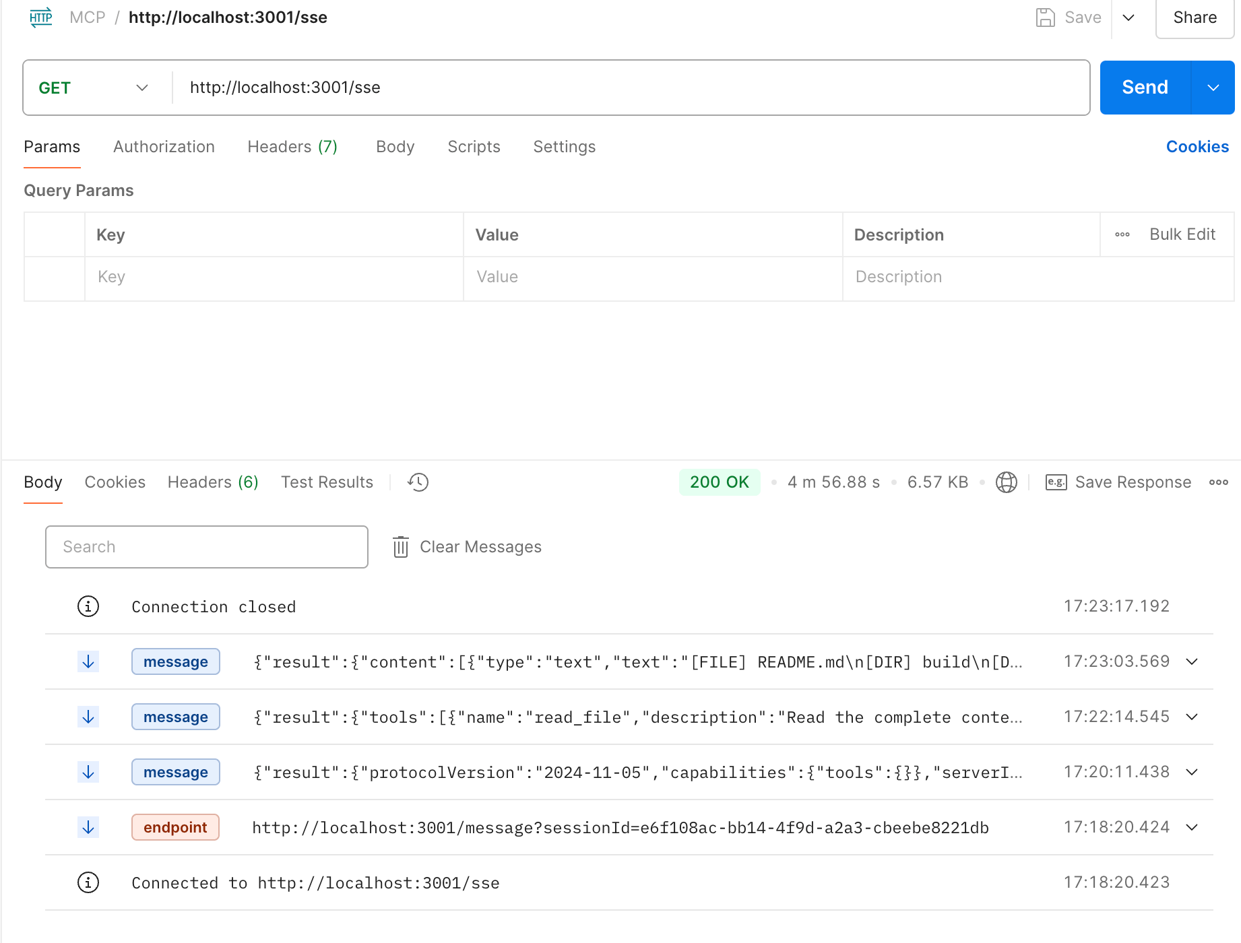Screen dimensions: 1241x943
Task: Click the protocolVersion message text
Action: tap(638, 773)
